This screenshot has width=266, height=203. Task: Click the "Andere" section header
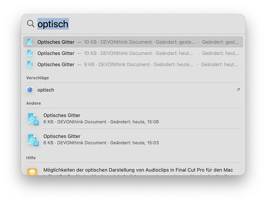[x=33, y=104]
